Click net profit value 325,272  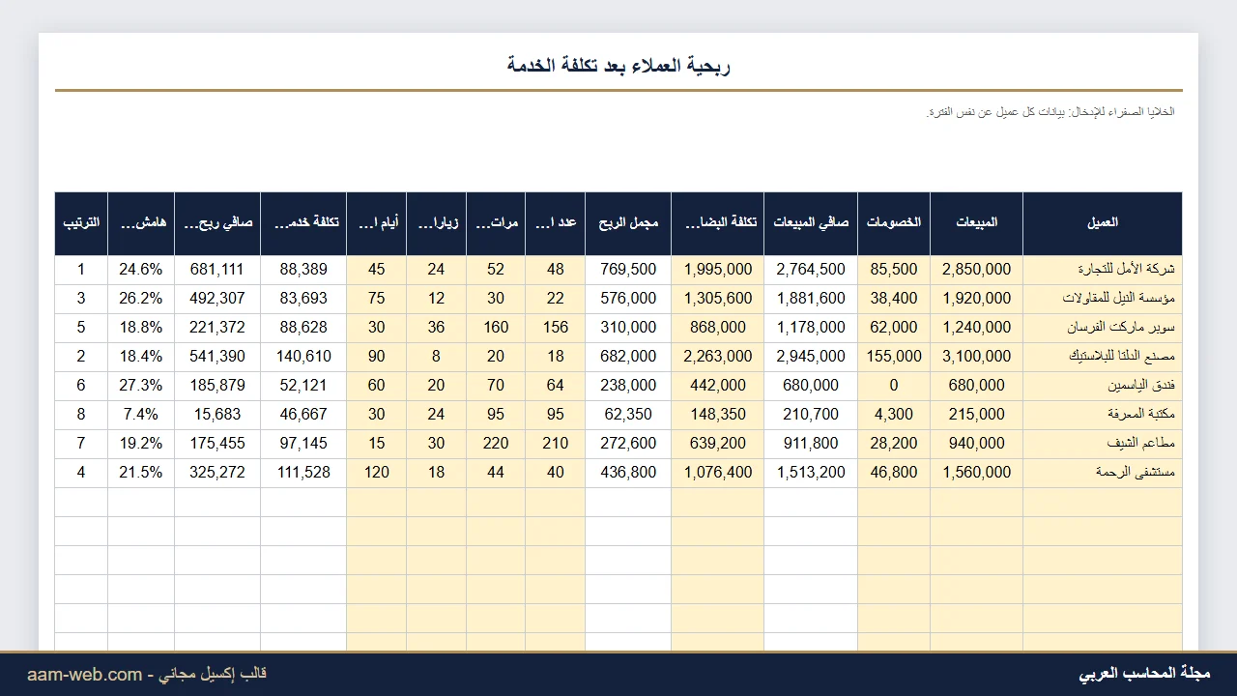(x=217, y=473)
